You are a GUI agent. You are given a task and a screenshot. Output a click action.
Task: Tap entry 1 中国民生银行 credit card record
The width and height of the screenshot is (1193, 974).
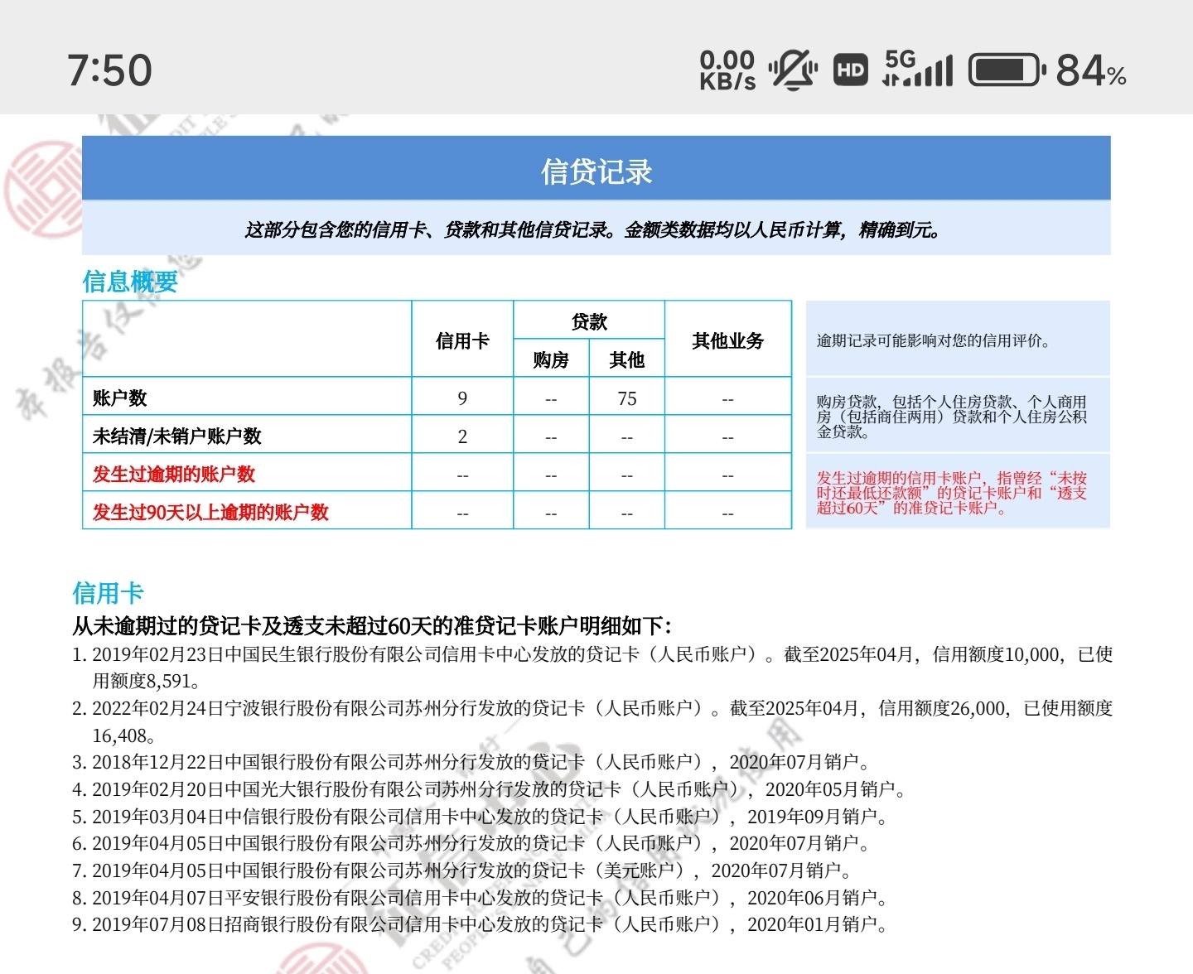pos(592,668)
